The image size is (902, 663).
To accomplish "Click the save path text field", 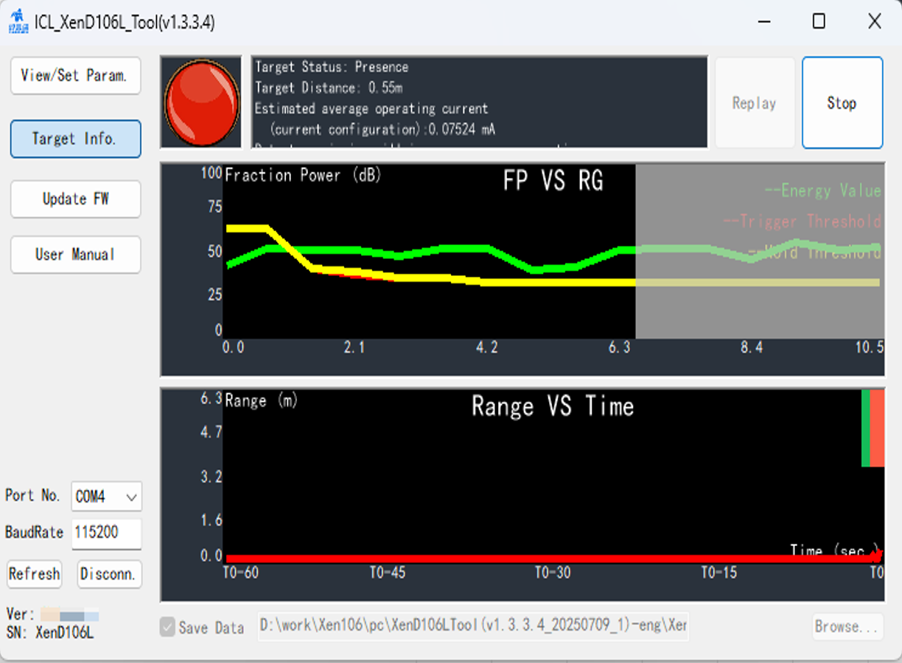I will pos(473,626).
